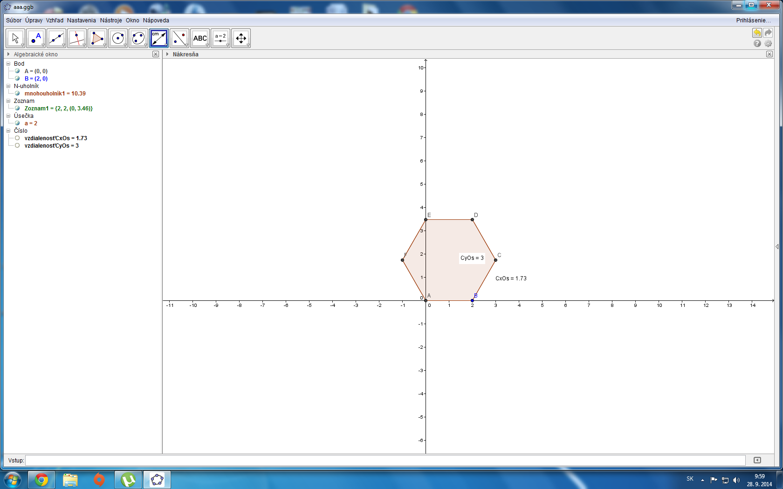783x489 pixels.
Task: Open the Text tool dropdown arrow
Action: [207, 45]
